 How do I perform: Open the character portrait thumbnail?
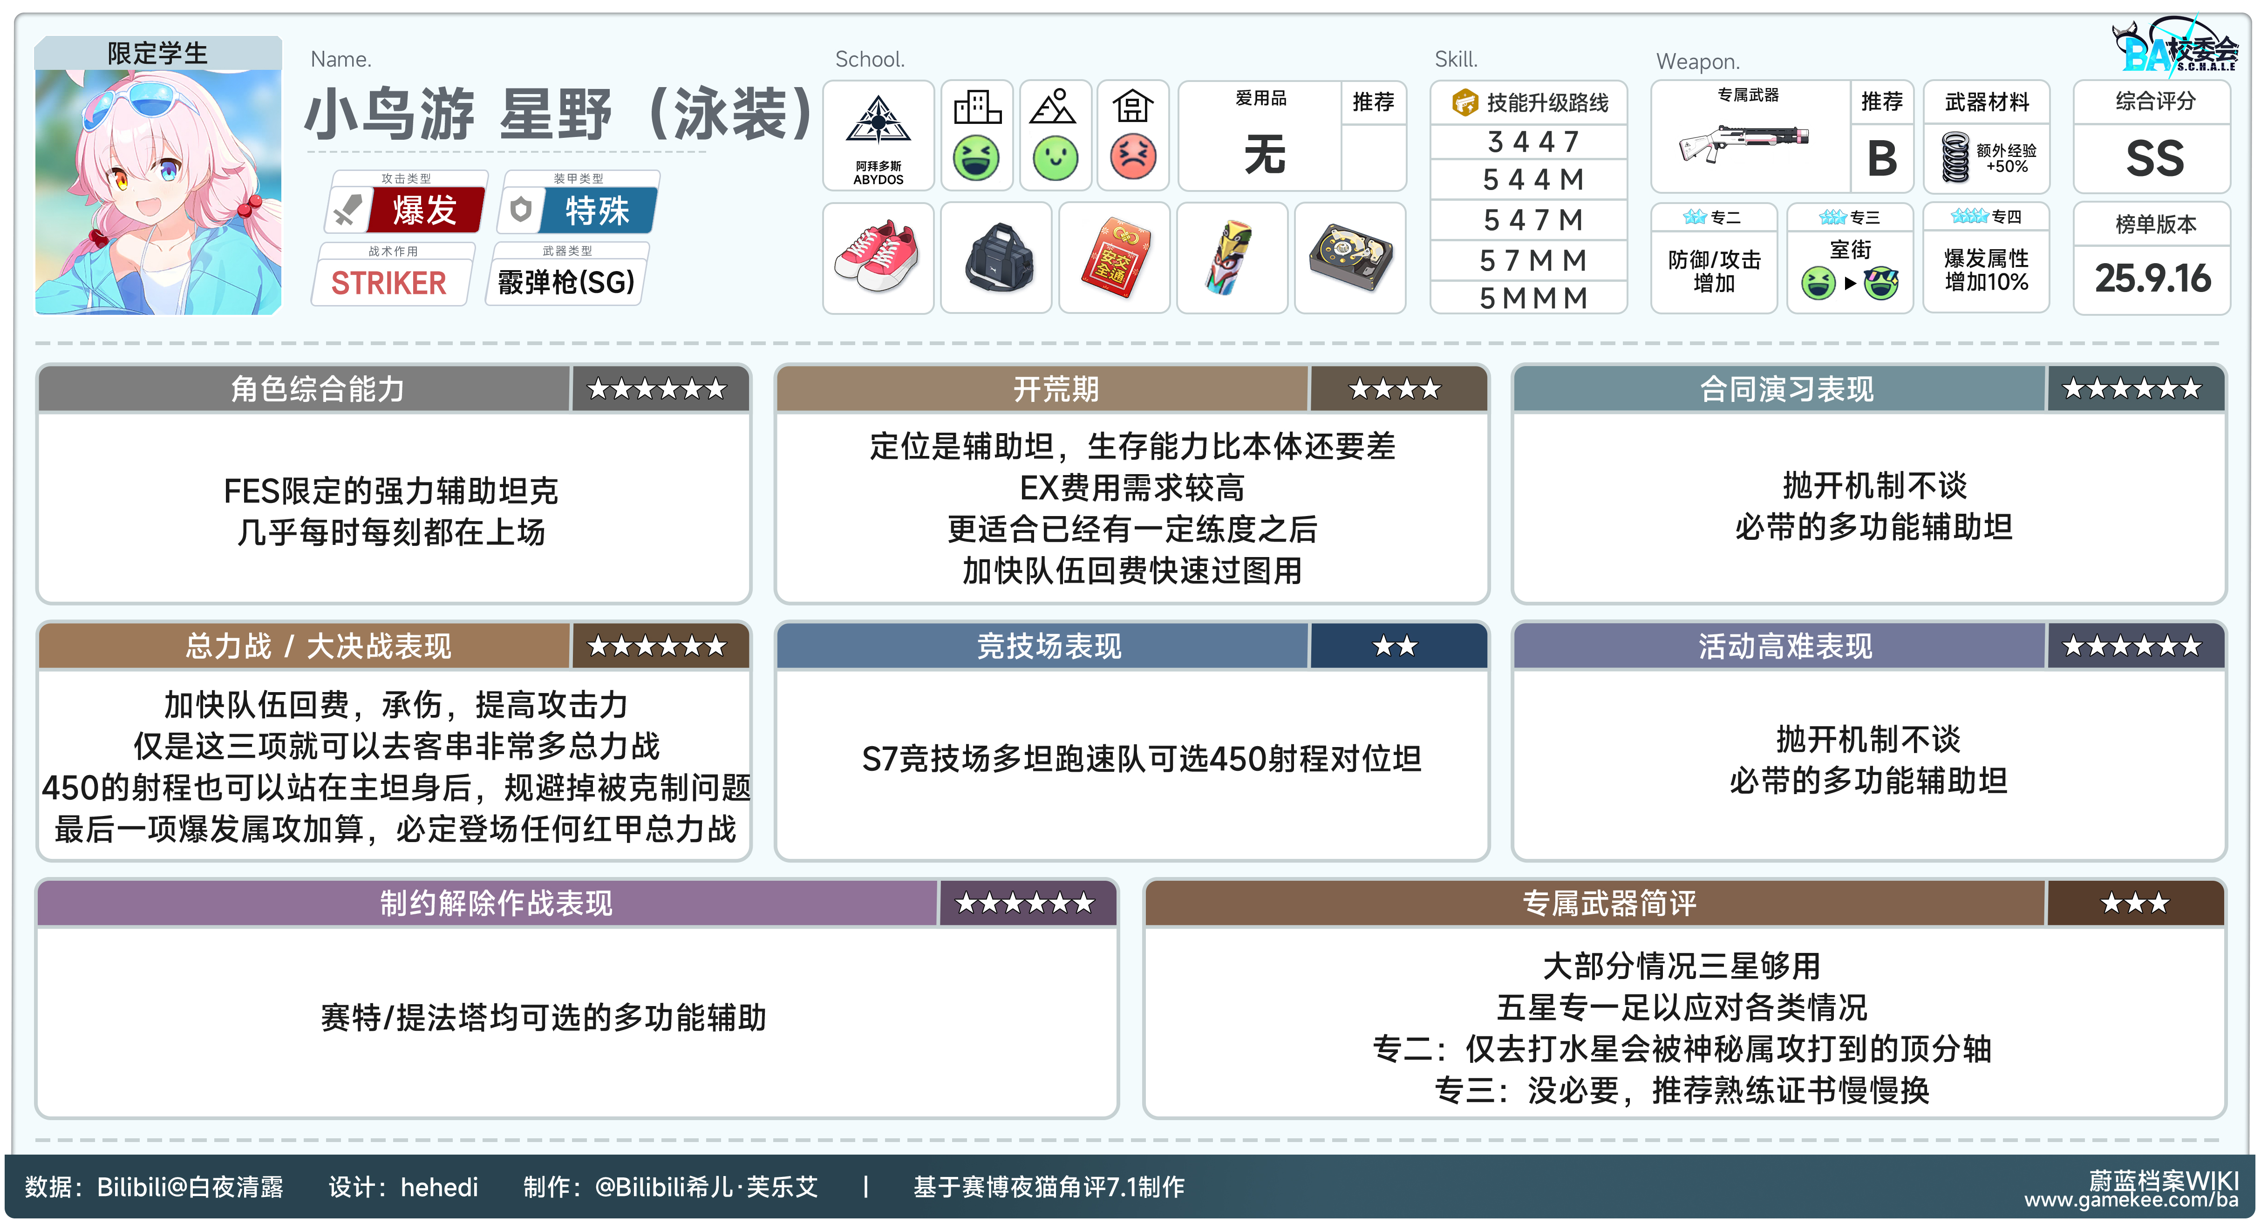[x=158, y=191]
